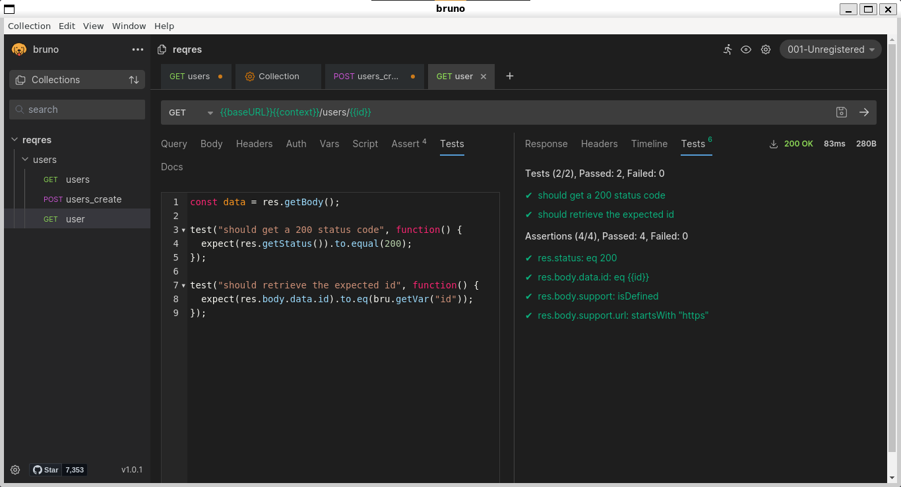The width and height of the screenshot is (901, 487).
Task: Open the collection runner
Action: (x=728, y=49)
